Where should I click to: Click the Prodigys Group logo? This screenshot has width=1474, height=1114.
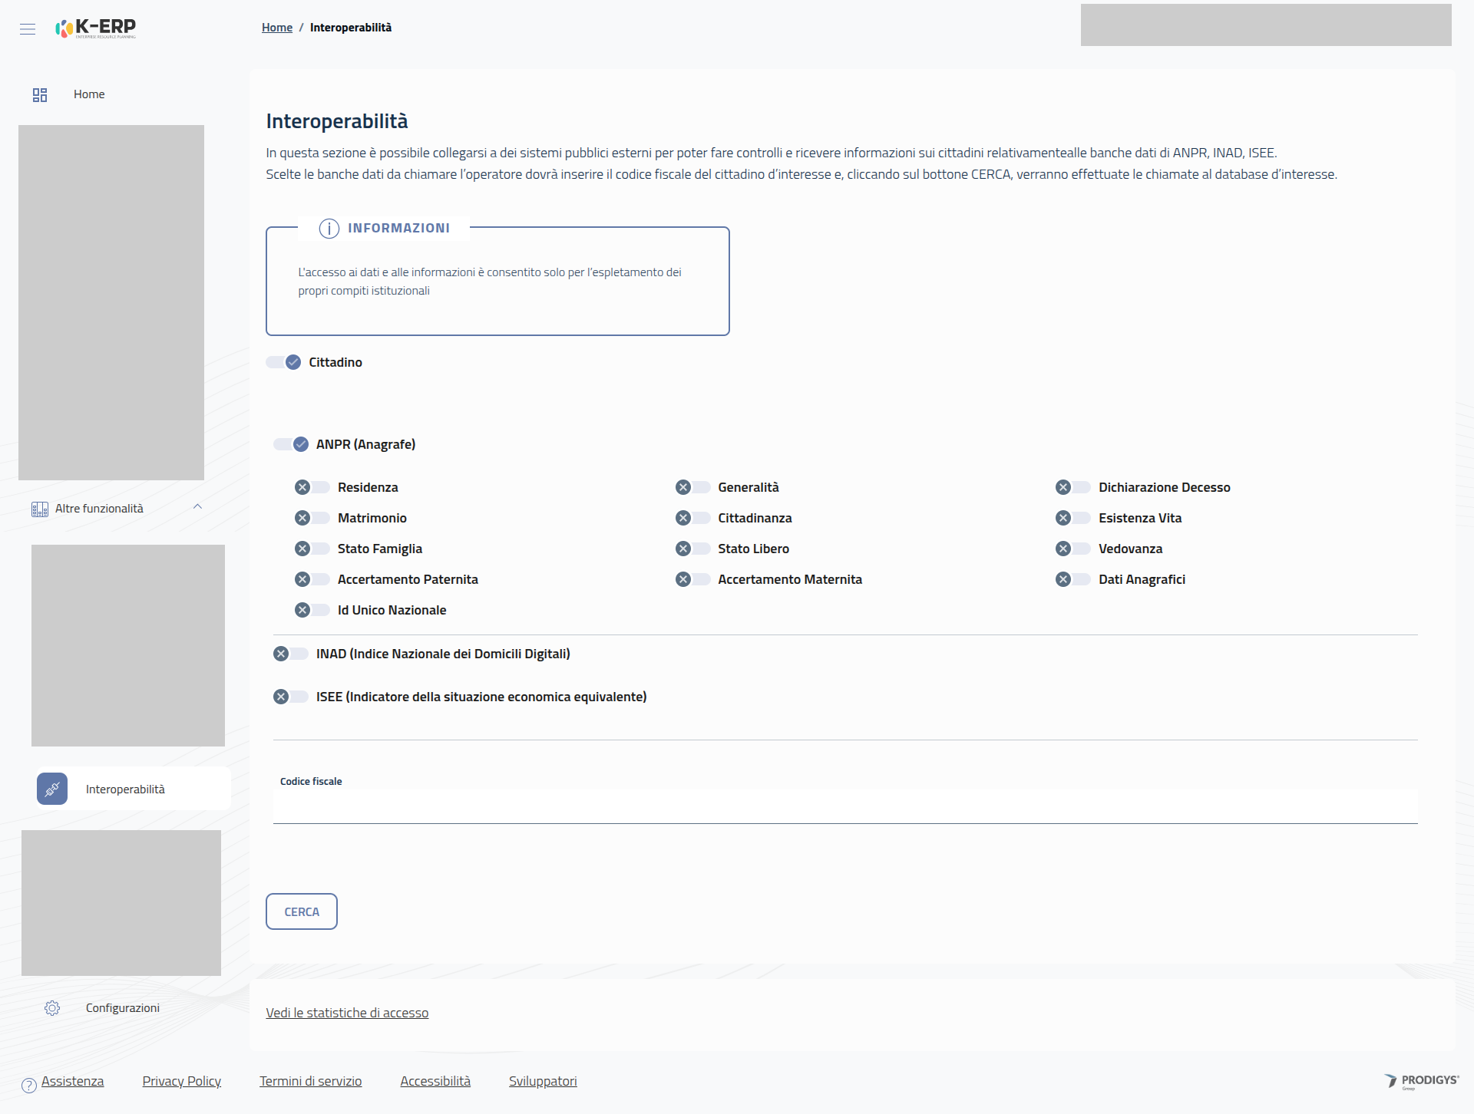tap(1421, 1081)
